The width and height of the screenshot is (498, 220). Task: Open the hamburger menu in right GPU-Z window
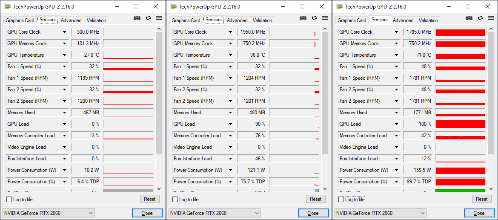[491, 18]
